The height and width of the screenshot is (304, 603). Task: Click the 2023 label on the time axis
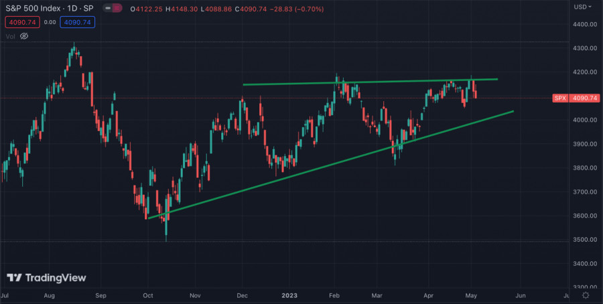[289, 295]
